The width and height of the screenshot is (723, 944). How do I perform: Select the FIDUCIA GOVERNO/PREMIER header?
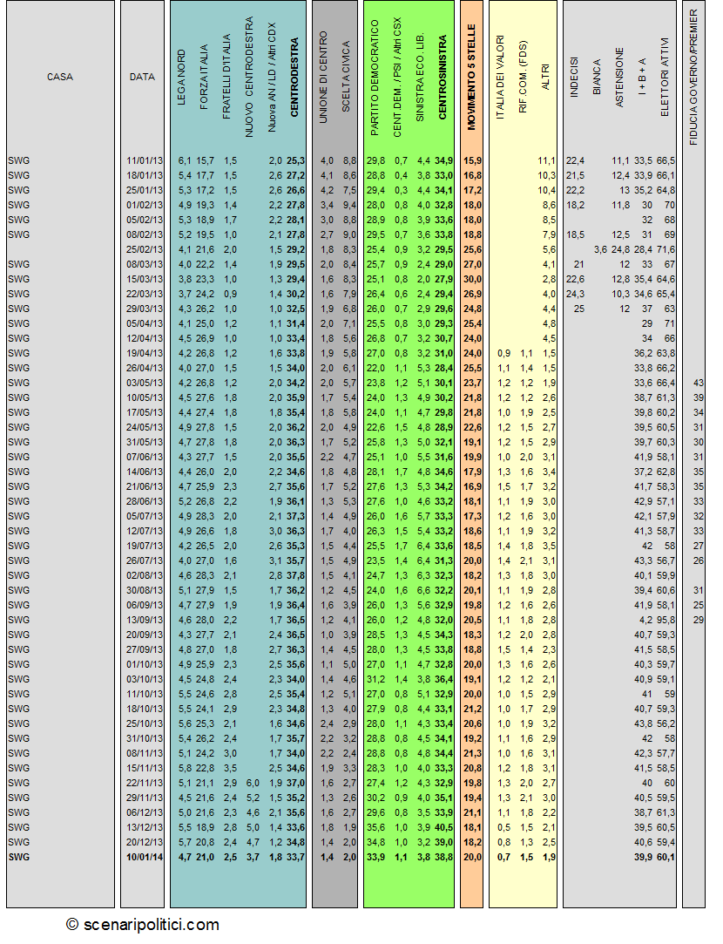tap(693, 77)
